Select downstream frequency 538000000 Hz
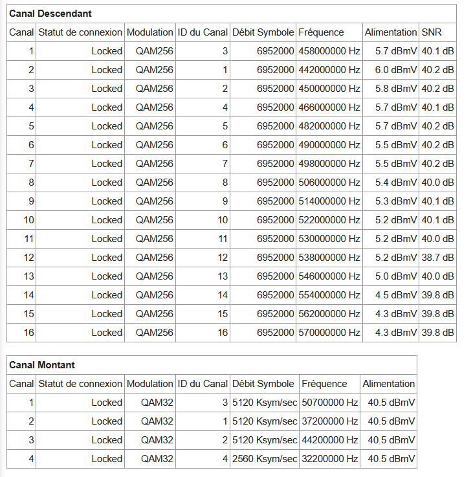Image resolution: width=473 pixels, height=477 pixels. pos(329,258)
